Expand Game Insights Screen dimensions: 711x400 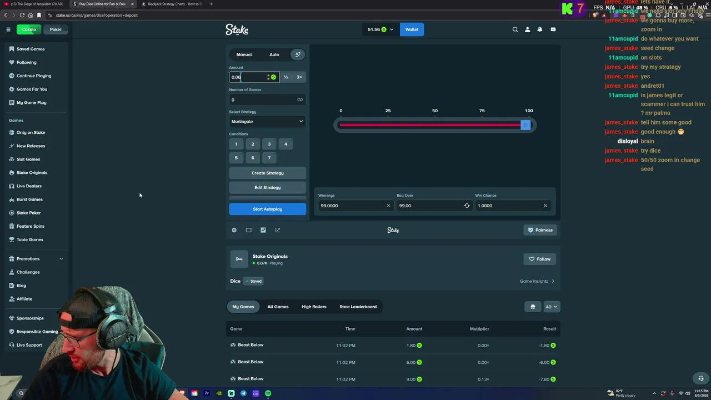point(537,281)
